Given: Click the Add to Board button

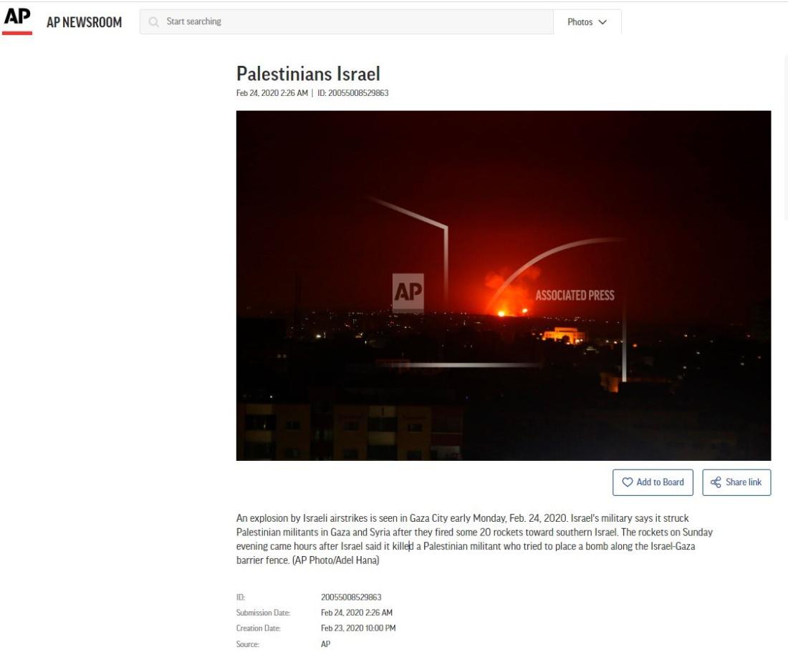Looking at the screenshot, I should pyautogui.click(x=653, y=482).
